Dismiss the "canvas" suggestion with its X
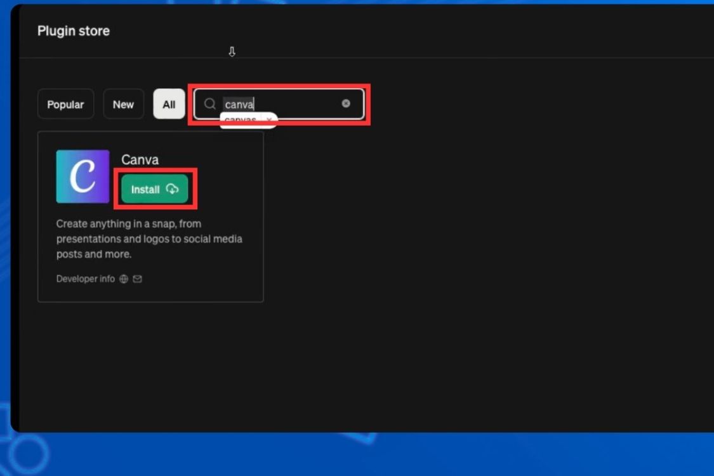The width and height of the screenshot is (714, 476). [x=269, y=120]
